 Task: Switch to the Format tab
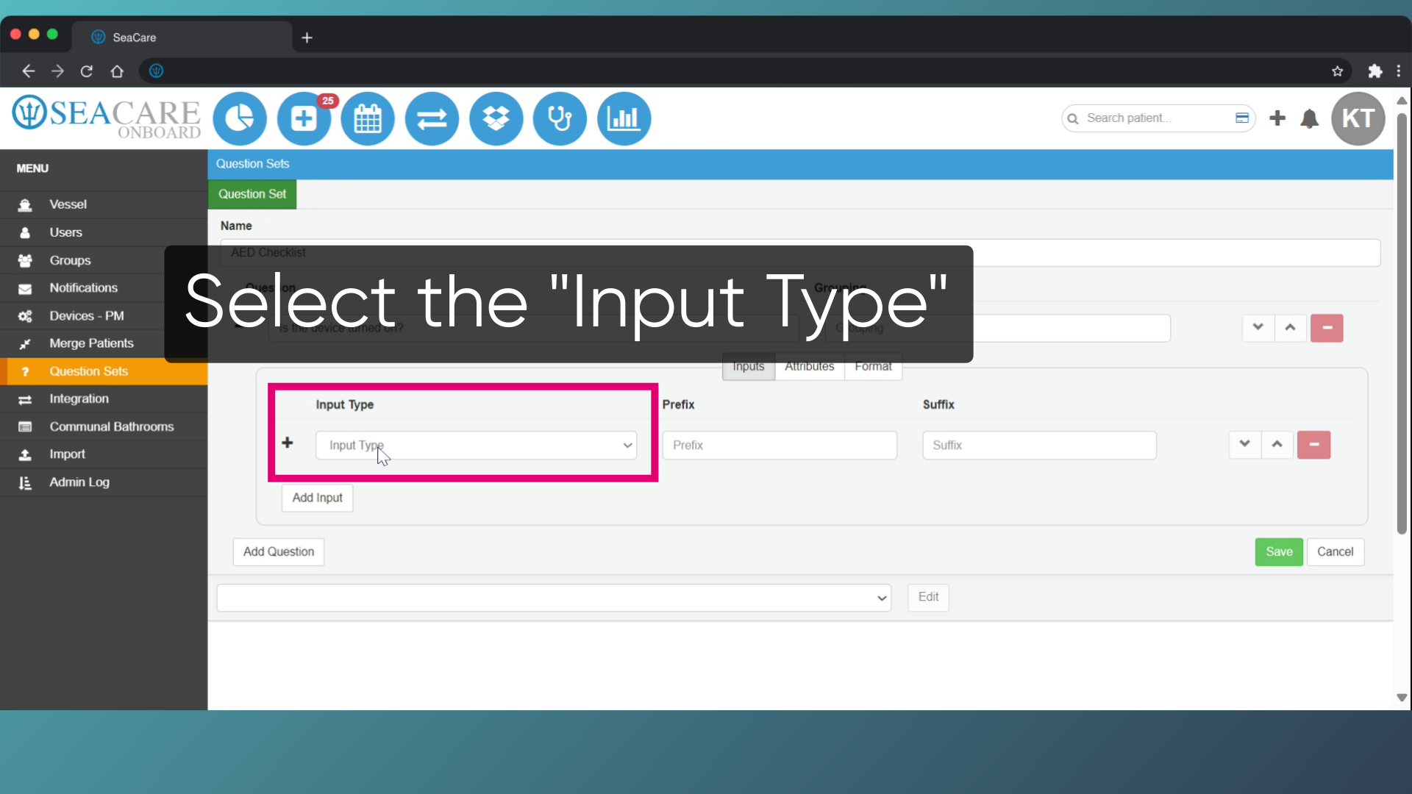point(873,366)
